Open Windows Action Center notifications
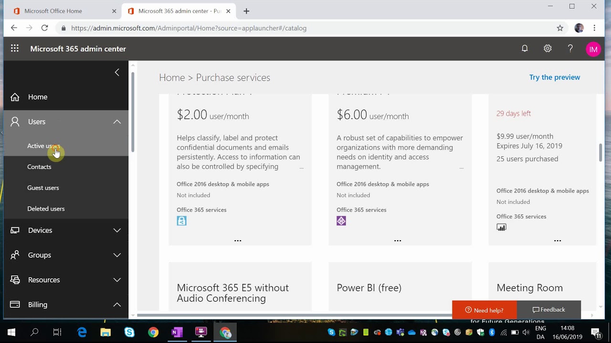The width and height of the screenshot is (611, 343). [x=596, y=332]
